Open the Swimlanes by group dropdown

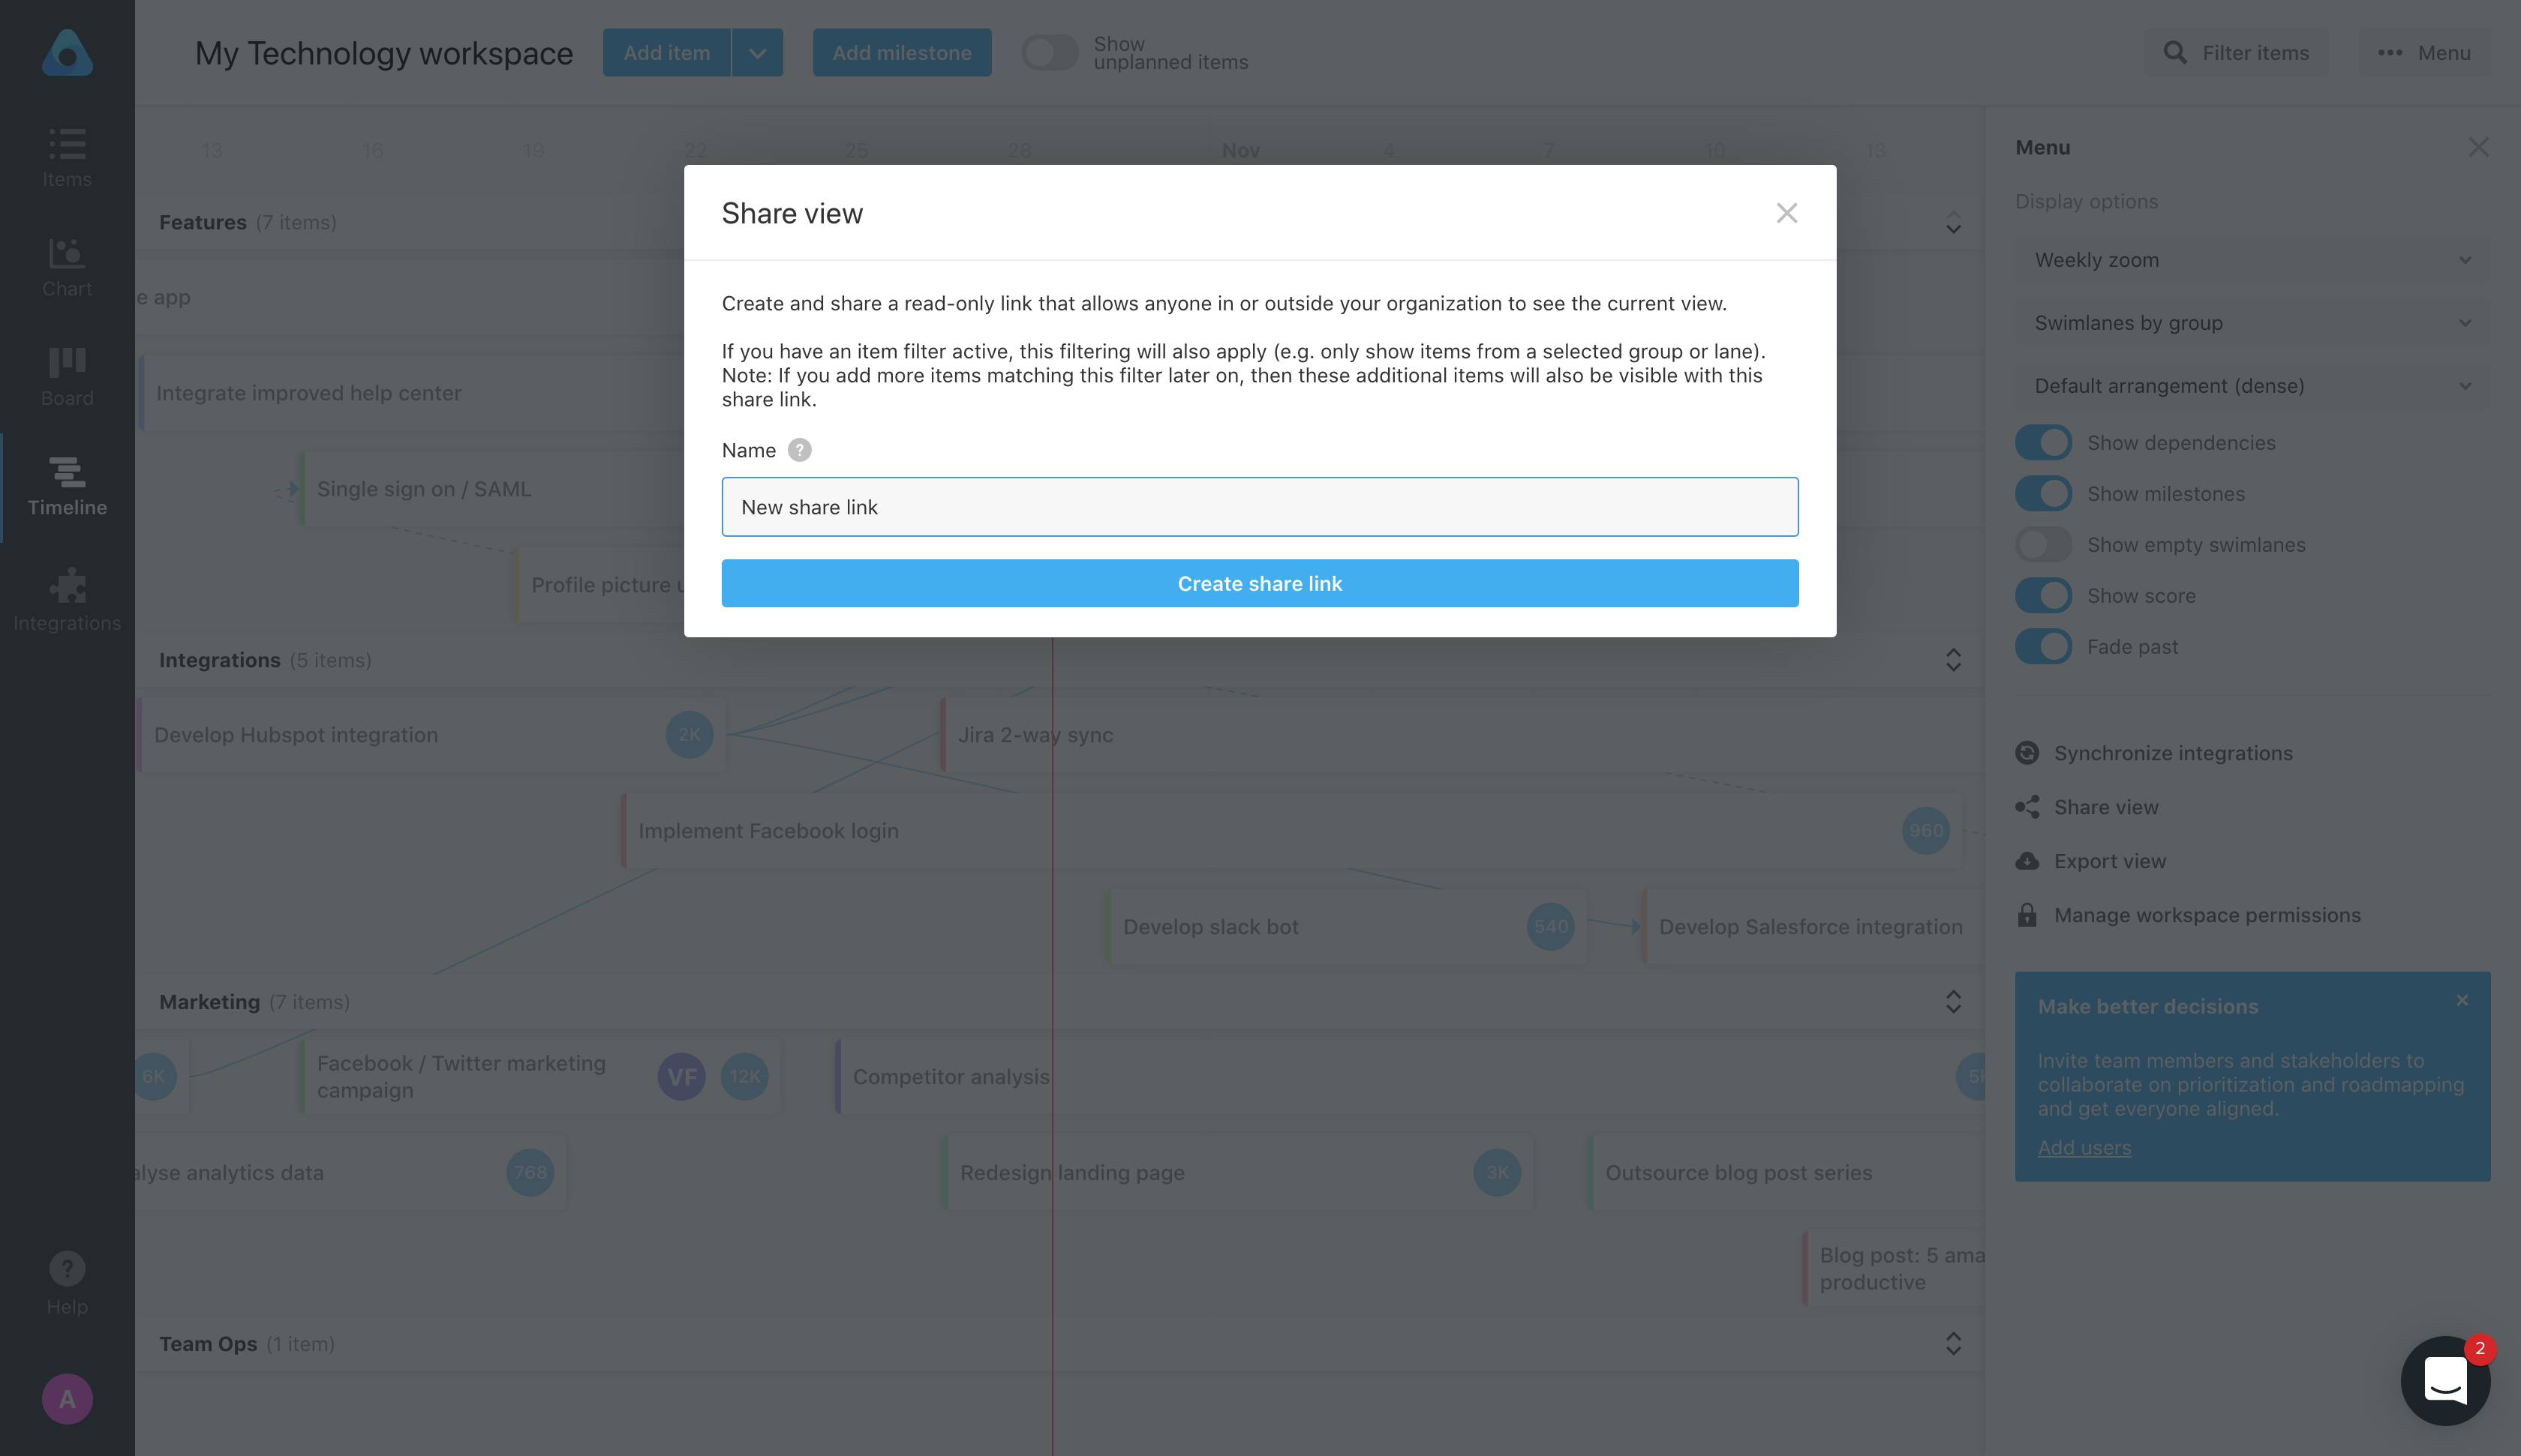tap(2251, 322)
